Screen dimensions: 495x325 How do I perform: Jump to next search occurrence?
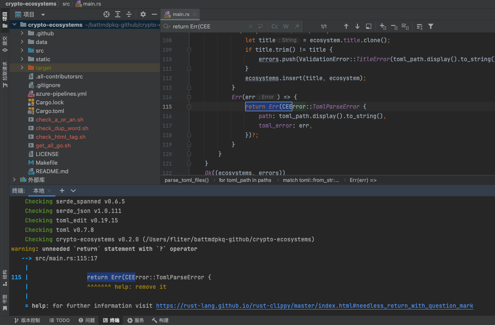[x=357, y=26]
